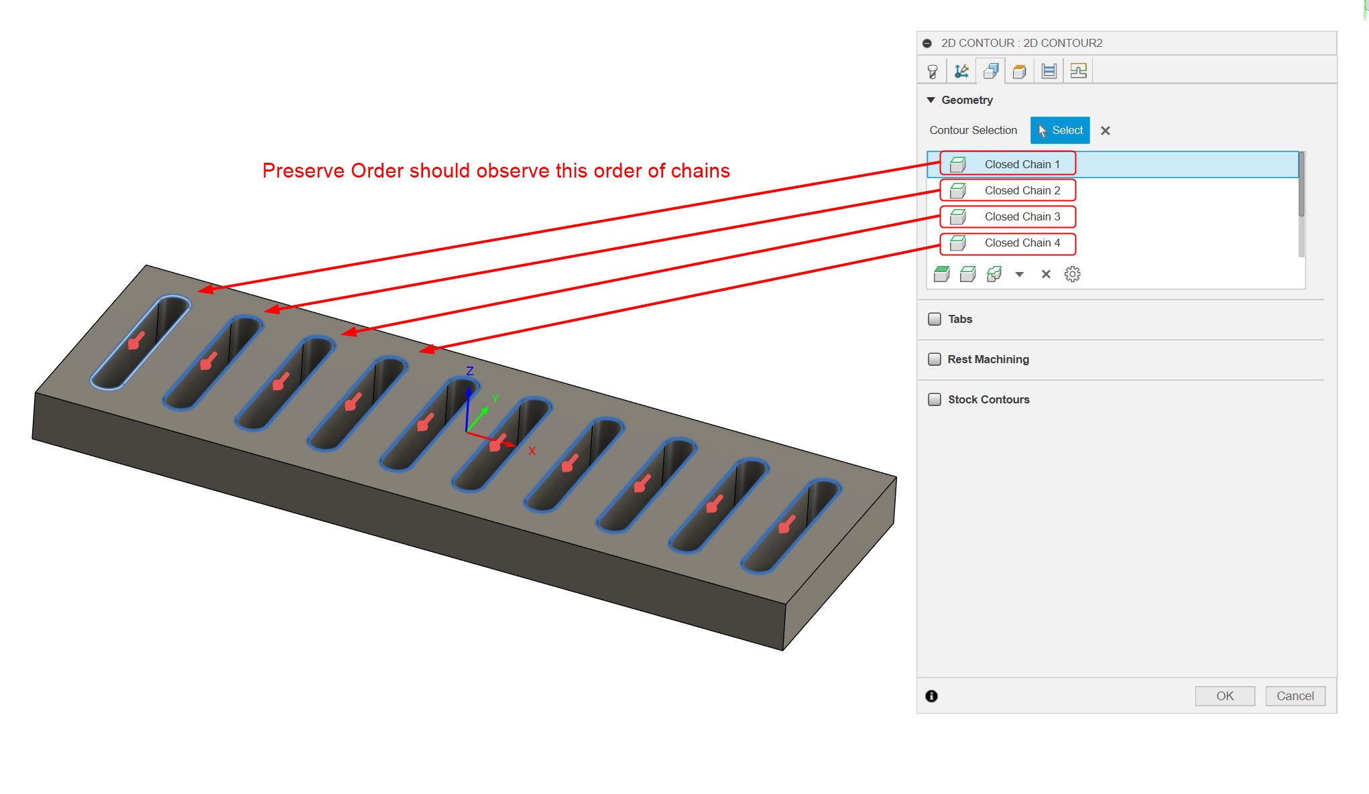Collapse the Geometry section
This screenshot has width=1369, height=794.
click(x=932, y=99)
